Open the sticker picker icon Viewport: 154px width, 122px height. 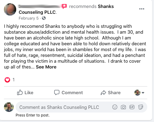[x=141, y=107]
